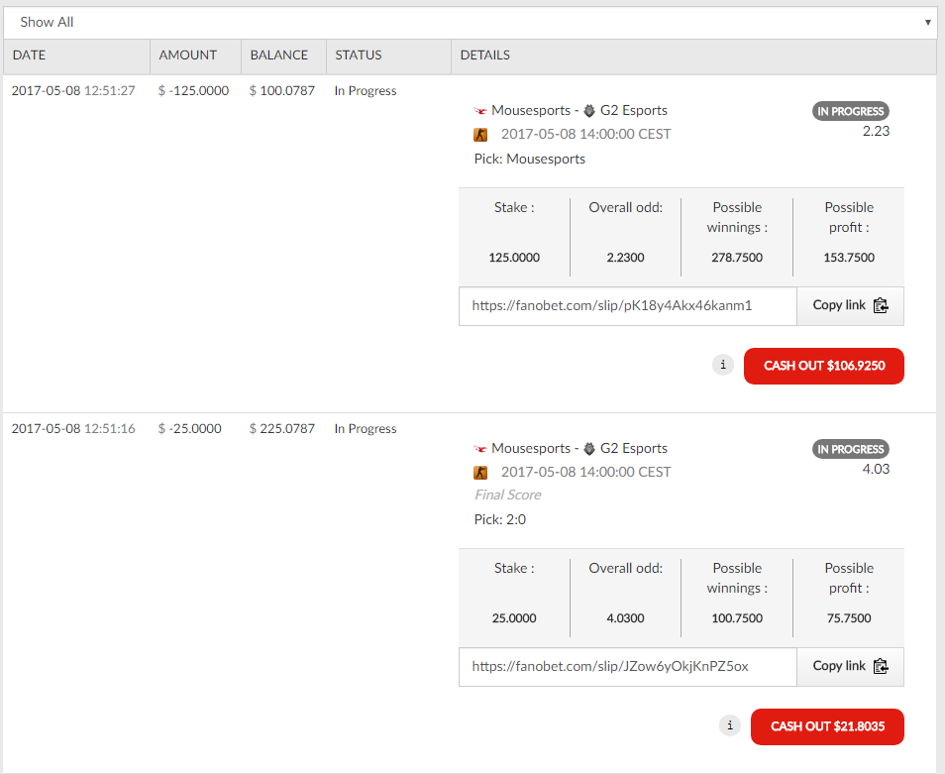Screen dimensions: 945x774
Task: Click odds 2.23 under the IN PROGRESS badge
Action: [876, 132]
